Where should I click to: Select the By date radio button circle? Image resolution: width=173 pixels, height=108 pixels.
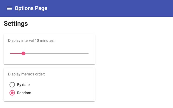(x=12, y=85)
